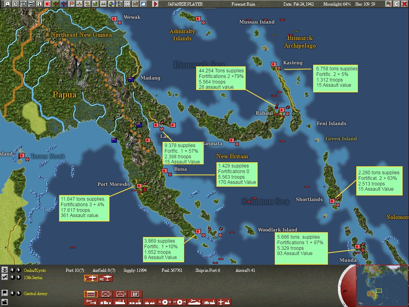Click the red plane on green icon
The width and height of the screenshot is (409, 307).
click(55, 4)
